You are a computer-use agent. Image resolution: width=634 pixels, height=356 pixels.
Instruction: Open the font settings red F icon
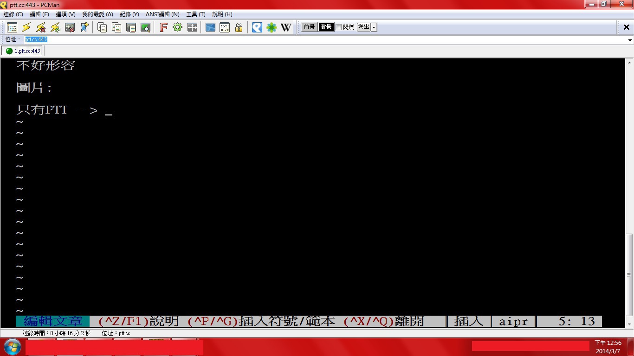(163, 27)
